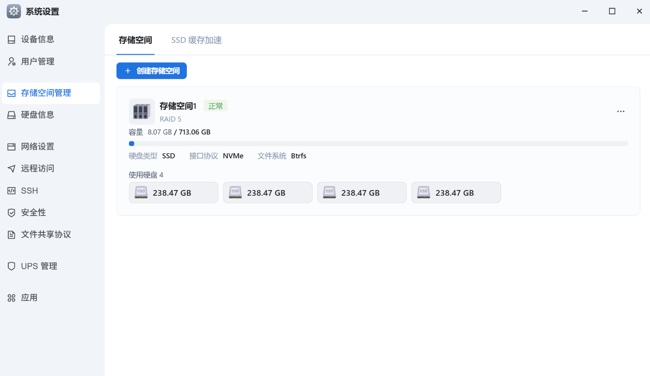This screenshot has height=376, width=650.
Task: Click the 正常 status badge
Action: [x=215, y=106]
